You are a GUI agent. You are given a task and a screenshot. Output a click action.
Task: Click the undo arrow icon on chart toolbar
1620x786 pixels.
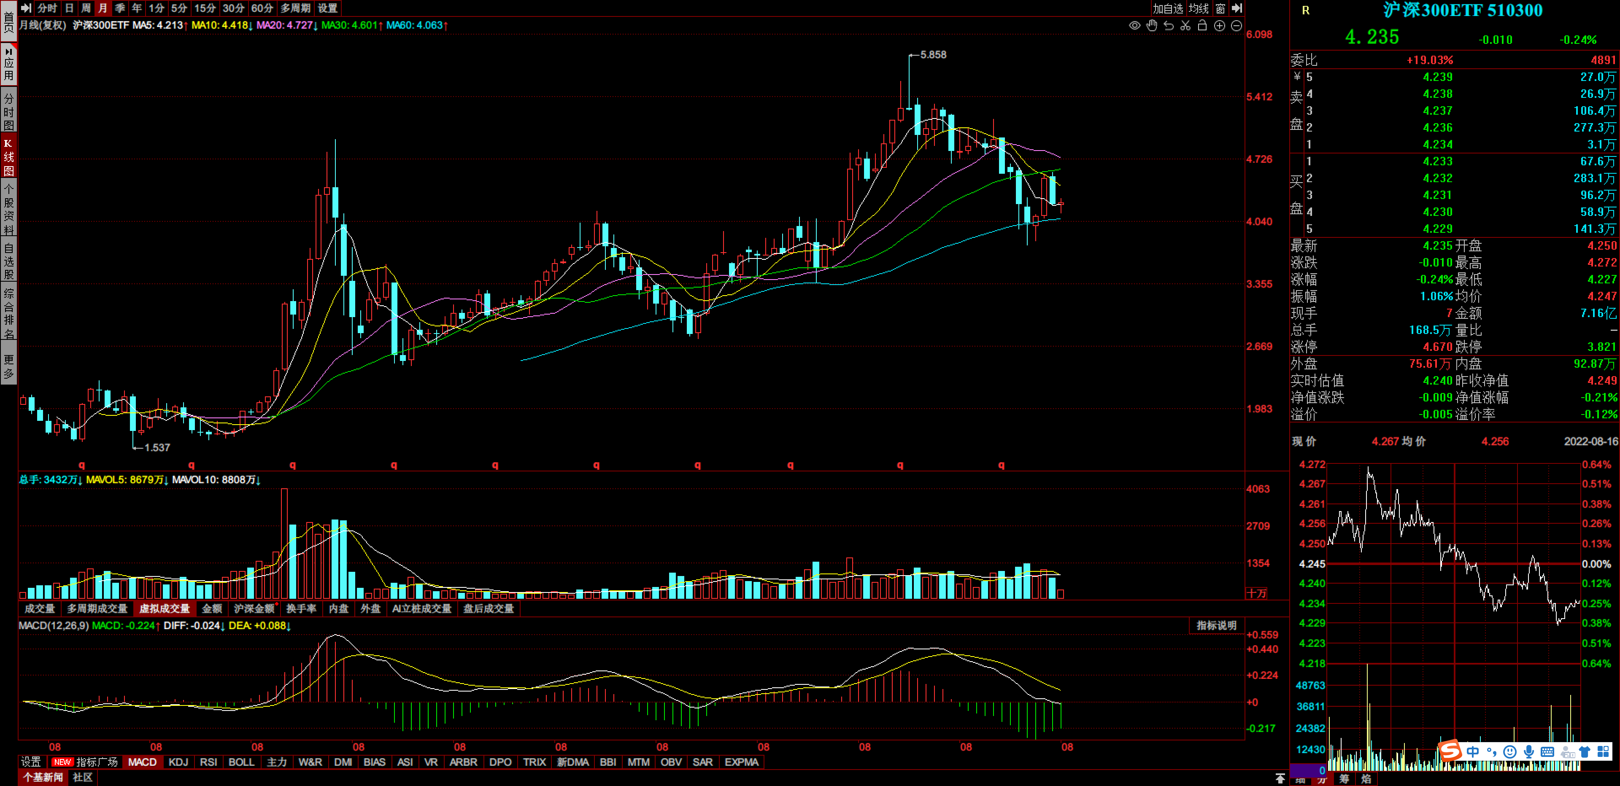[x=1169, y=26]
